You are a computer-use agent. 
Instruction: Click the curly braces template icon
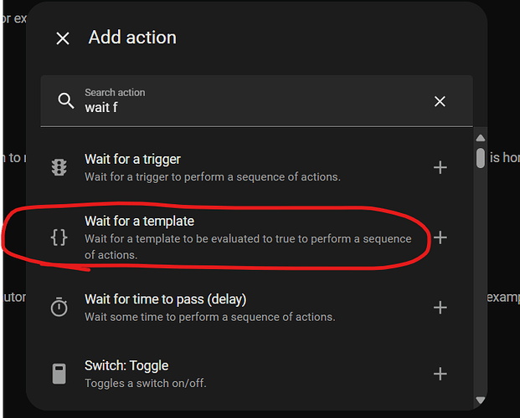click(x=59, y=237)
